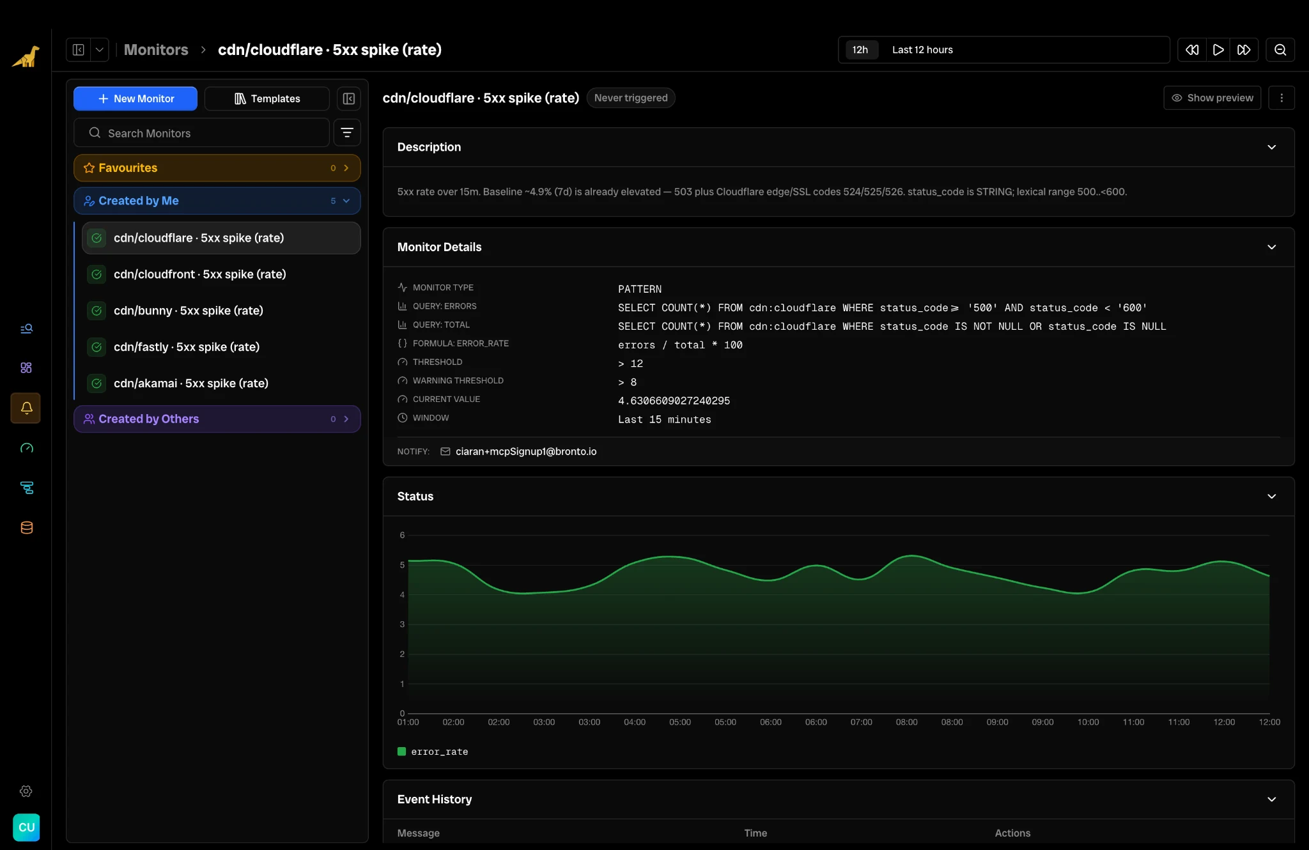Select cdn/cloudflare 5xx spike monitor in list
1309x850 pixels.
221,238
